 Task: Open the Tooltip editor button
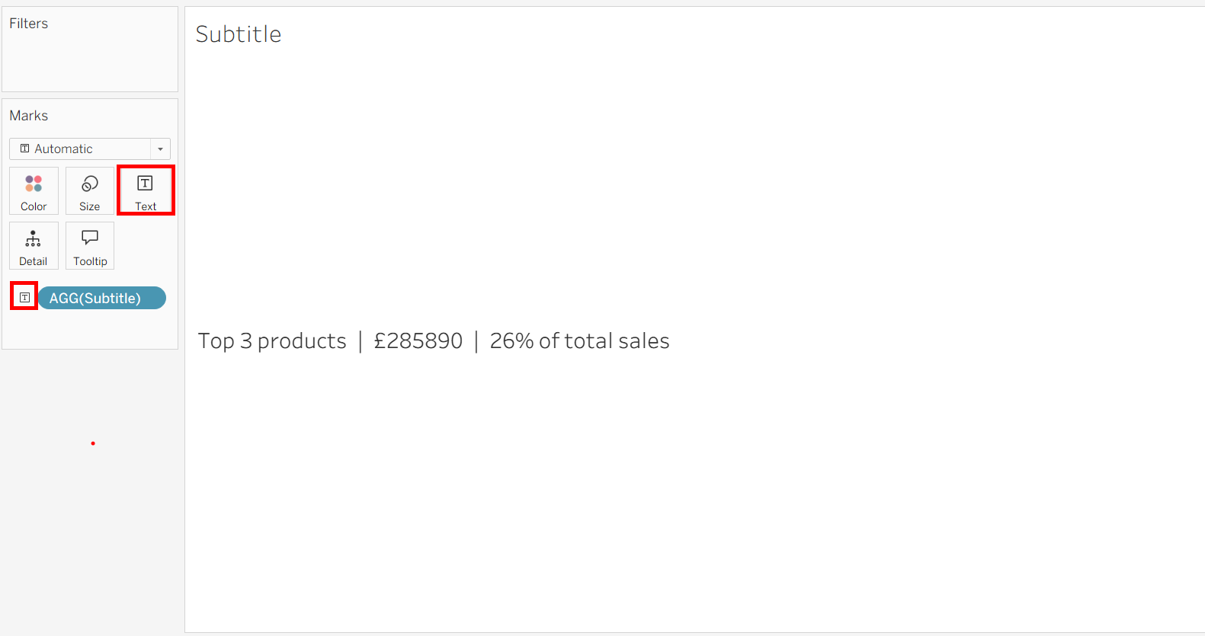click(x=90, y=245)
